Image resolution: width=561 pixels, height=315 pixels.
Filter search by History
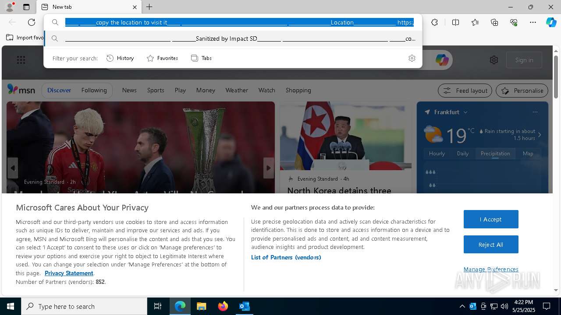120,58
